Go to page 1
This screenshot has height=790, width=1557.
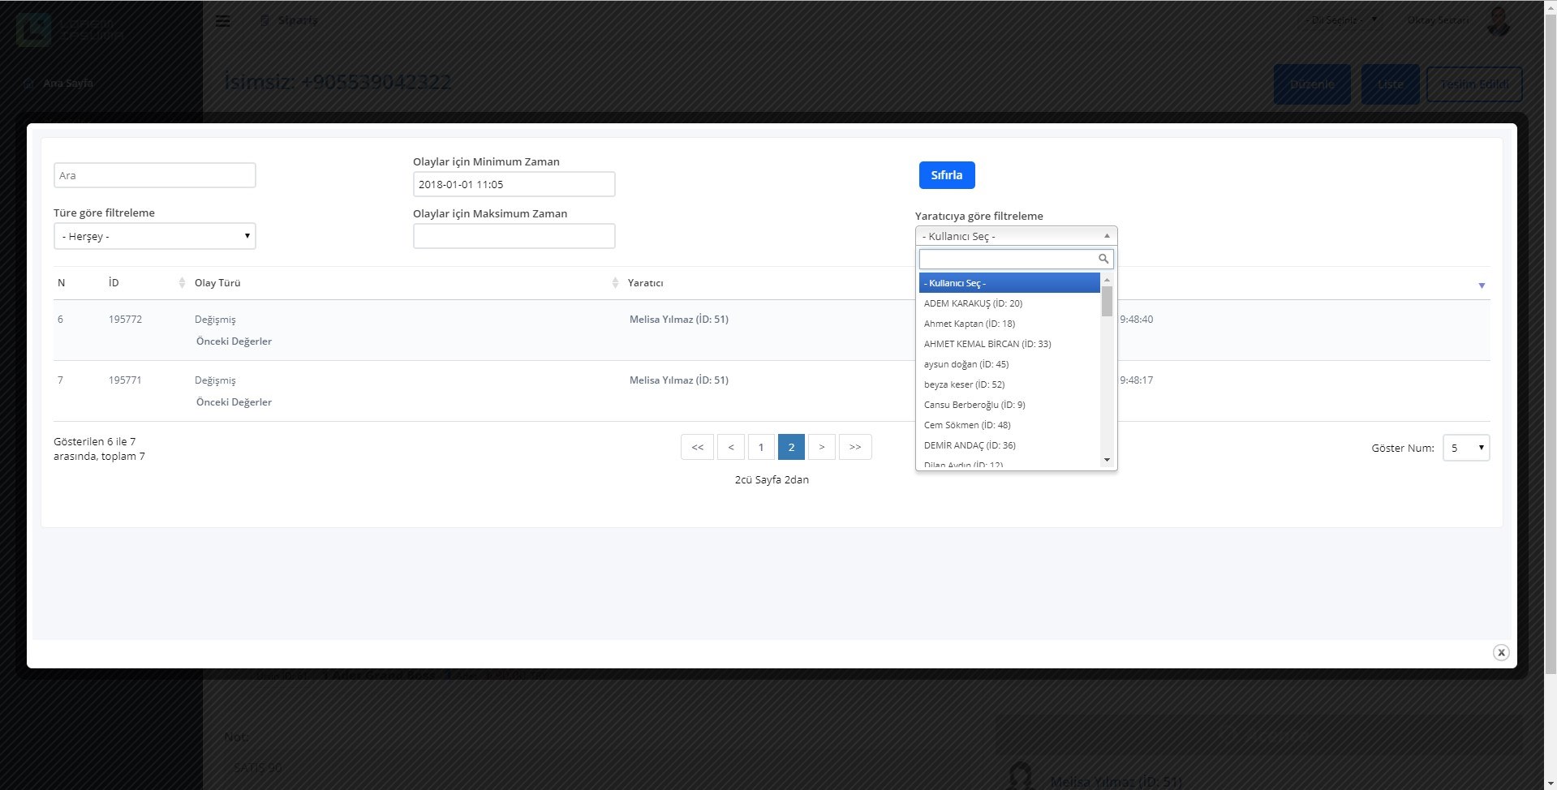coord(760,447)
